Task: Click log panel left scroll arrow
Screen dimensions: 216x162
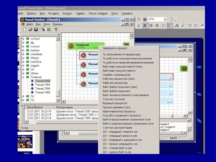Action: (26, 122)
